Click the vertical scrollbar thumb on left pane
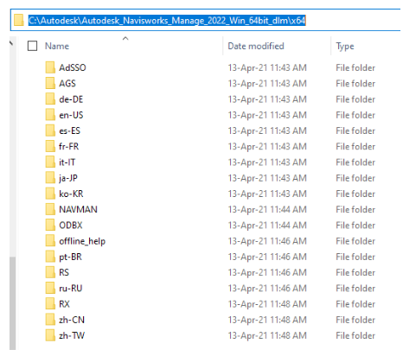The height and width of the screenshot is (356, 403). 12,303
